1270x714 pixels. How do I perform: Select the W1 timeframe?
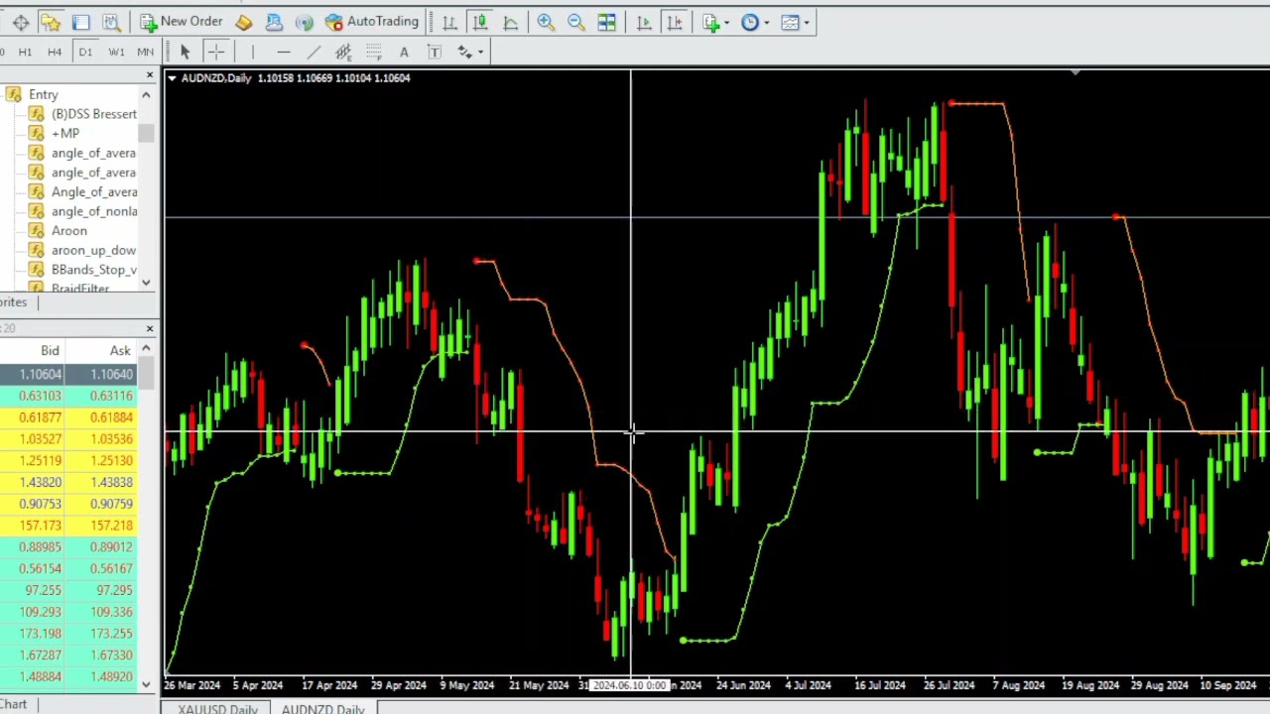pyautogui.click(x=116, y=52)
